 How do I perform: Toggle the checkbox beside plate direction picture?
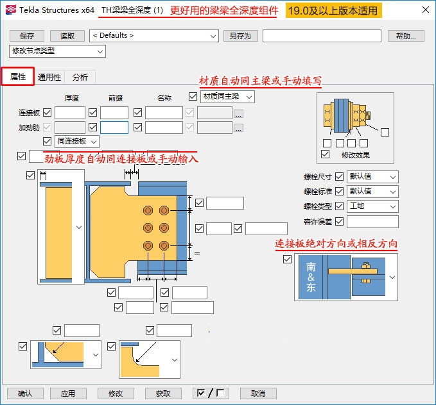[x=287, y=259]
